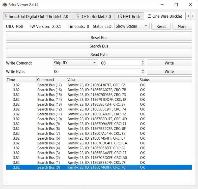Click value ID: 11867CDC4FF, CRC: CA
The width and height of the screenshot is (198, 189).
pos(106,143)
